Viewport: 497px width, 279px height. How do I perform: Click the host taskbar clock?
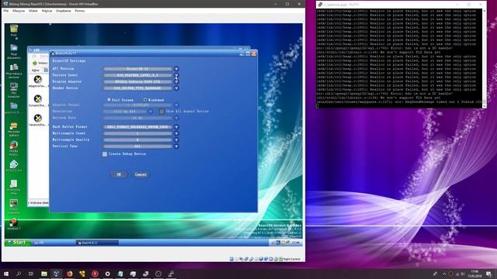click(474, 274)
